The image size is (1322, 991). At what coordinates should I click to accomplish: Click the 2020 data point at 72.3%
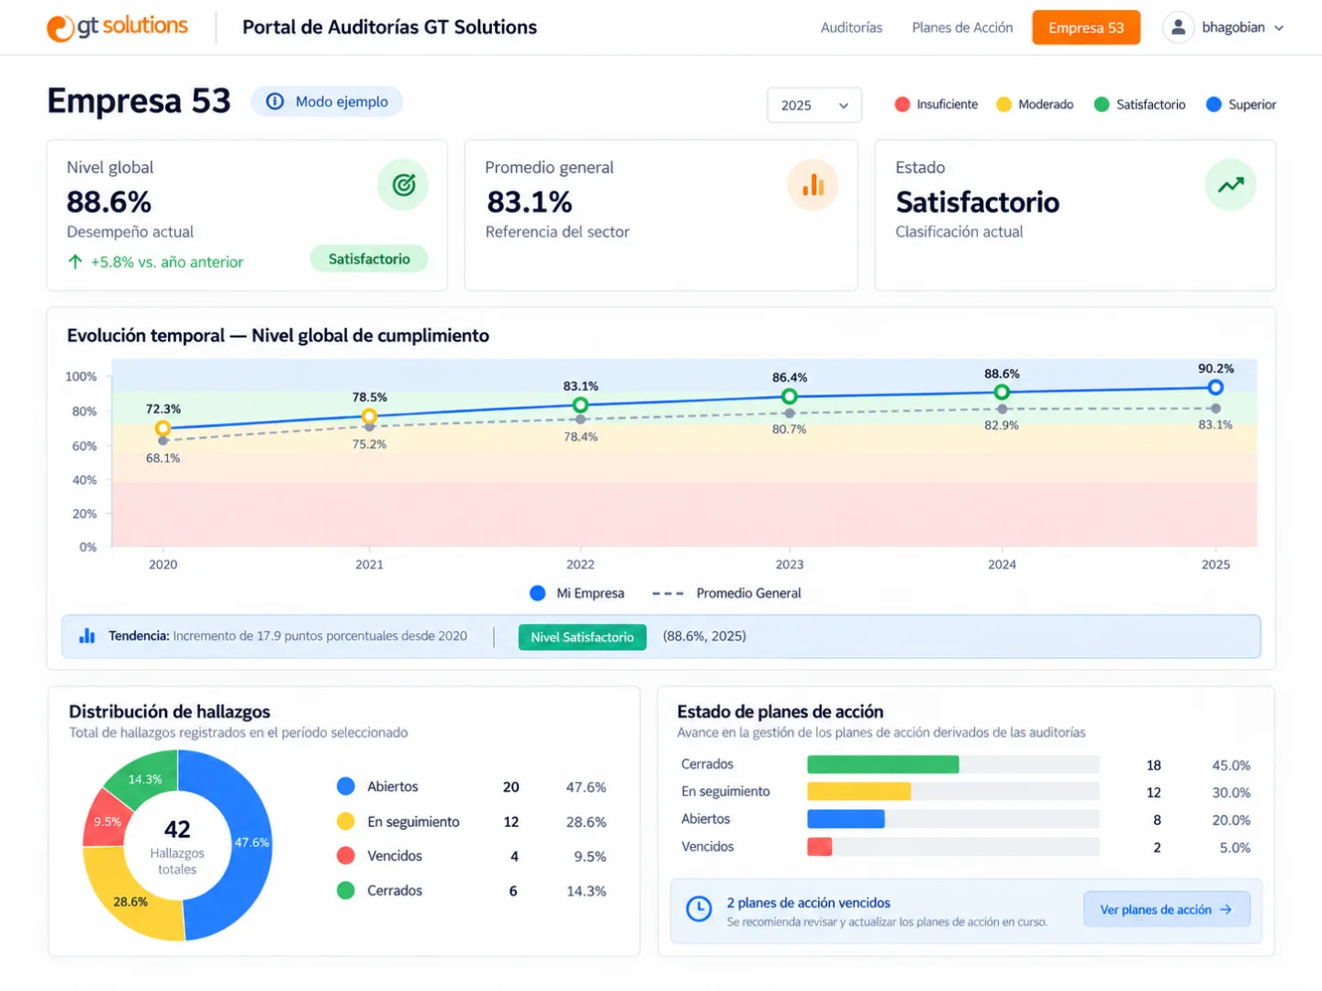tap(162, 429)
